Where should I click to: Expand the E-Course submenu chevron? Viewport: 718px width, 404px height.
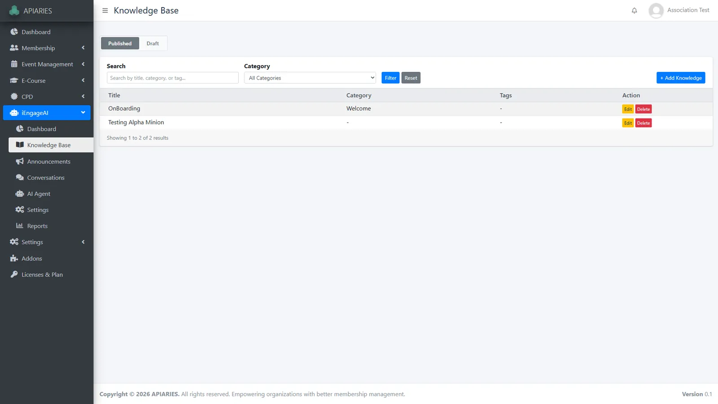(x=83, y=80)
